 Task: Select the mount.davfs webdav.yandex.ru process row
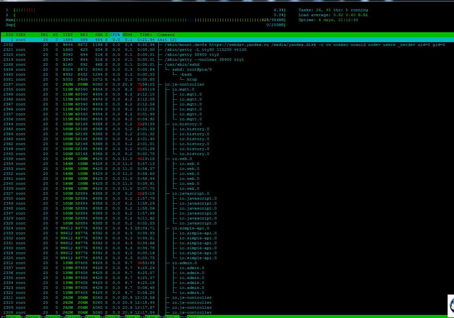pyautogui.click(x=227, y=45)
